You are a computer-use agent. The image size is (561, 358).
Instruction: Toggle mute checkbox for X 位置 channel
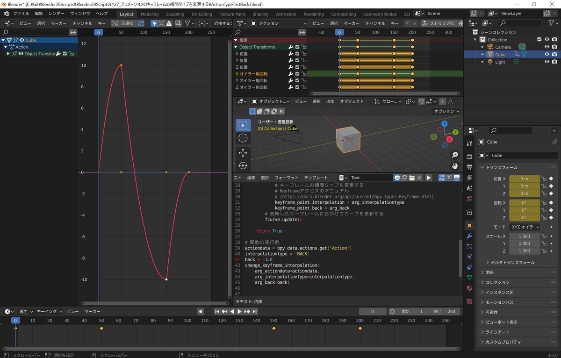coord(297,54)
